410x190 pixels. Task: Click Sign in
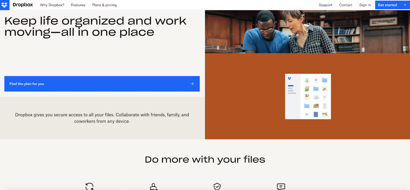coord(365,5)
